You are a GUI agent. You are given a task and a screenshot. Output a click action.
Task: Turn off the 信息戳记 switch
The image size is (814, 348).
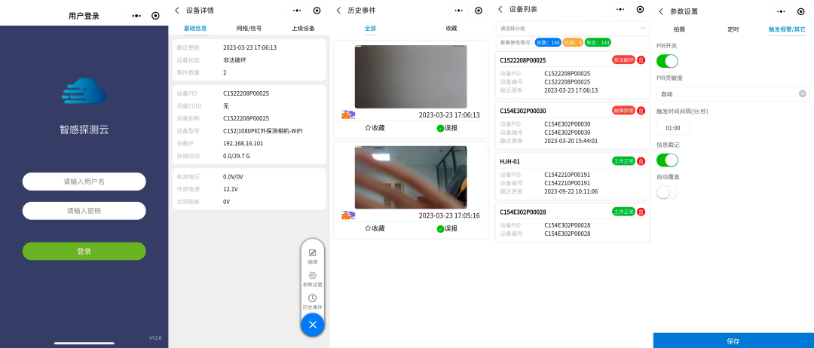667,160
